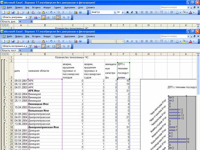Click the AutoSum sigma icon in the upper toolbar
200x150 pixels.
coord(63,12)
